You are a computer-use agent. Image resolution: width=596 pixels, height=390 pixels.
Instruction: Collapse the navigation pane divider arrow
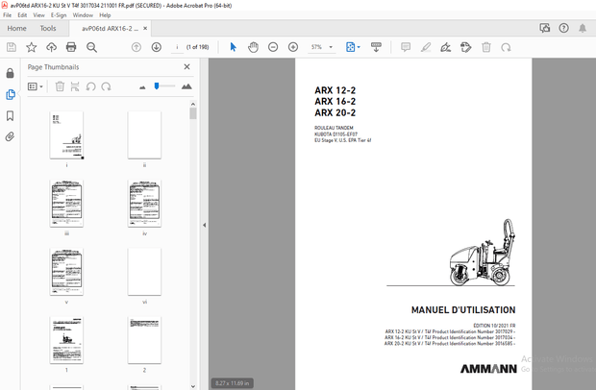pos(204,226)
